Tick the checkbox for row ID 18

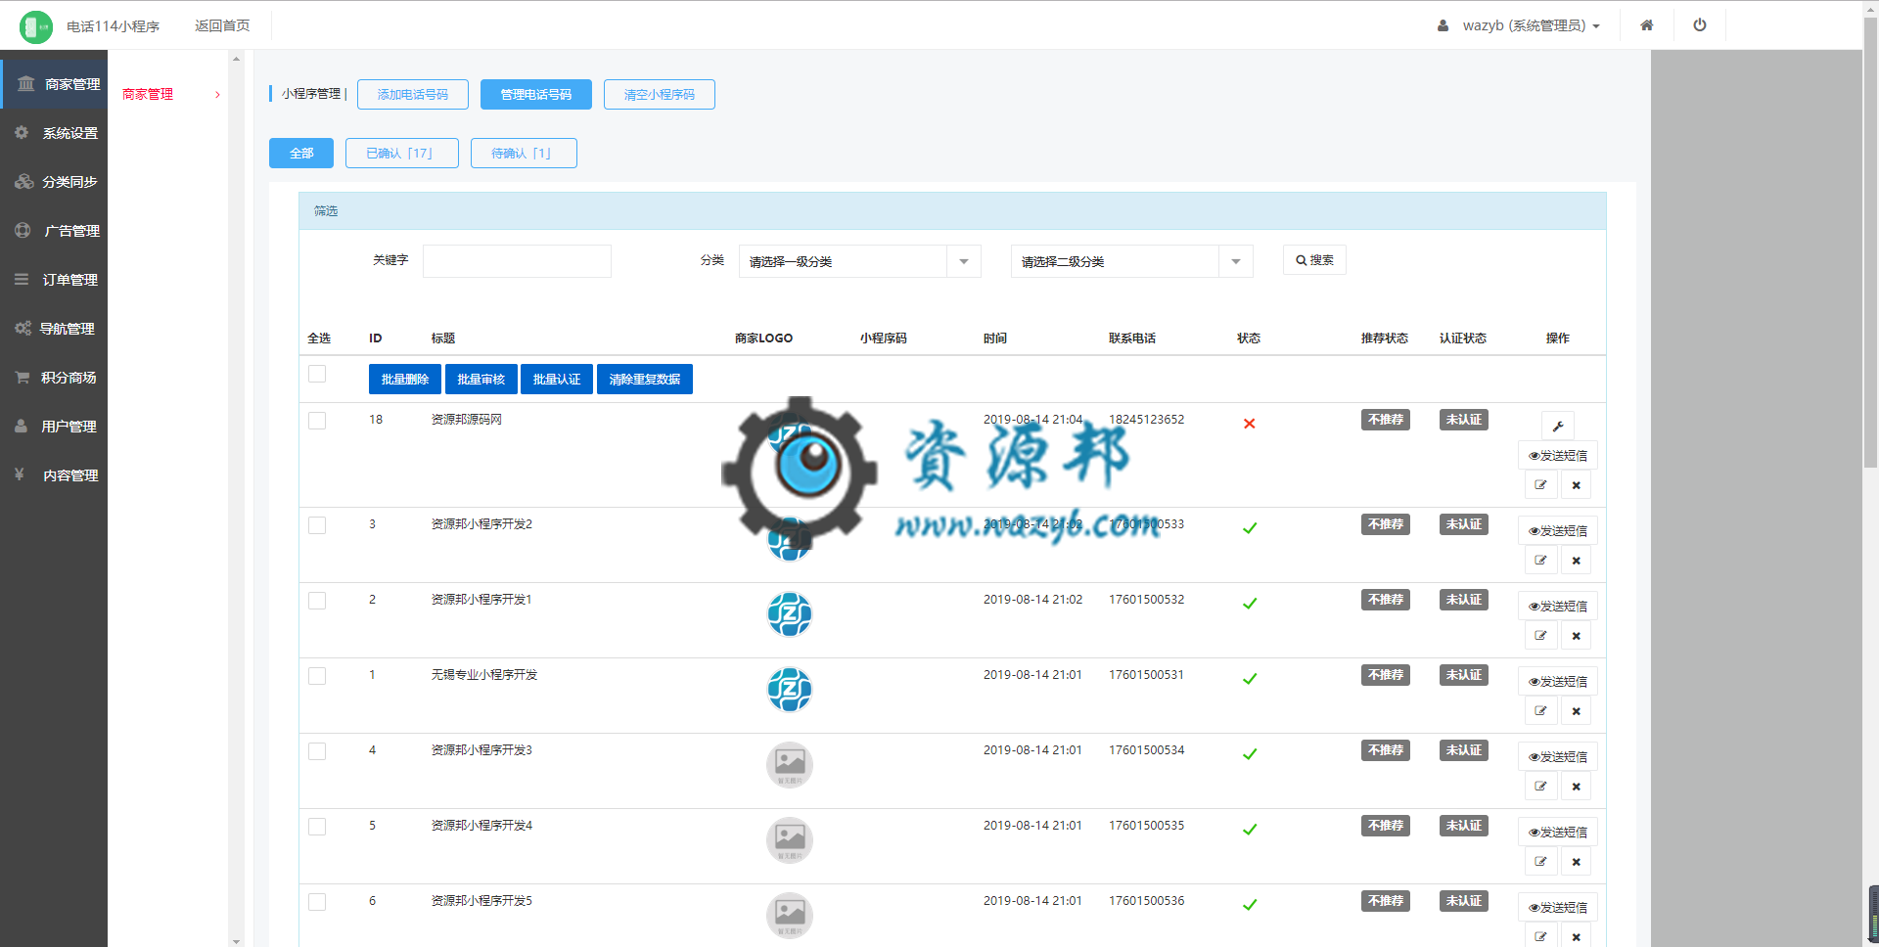click(317, 421)
